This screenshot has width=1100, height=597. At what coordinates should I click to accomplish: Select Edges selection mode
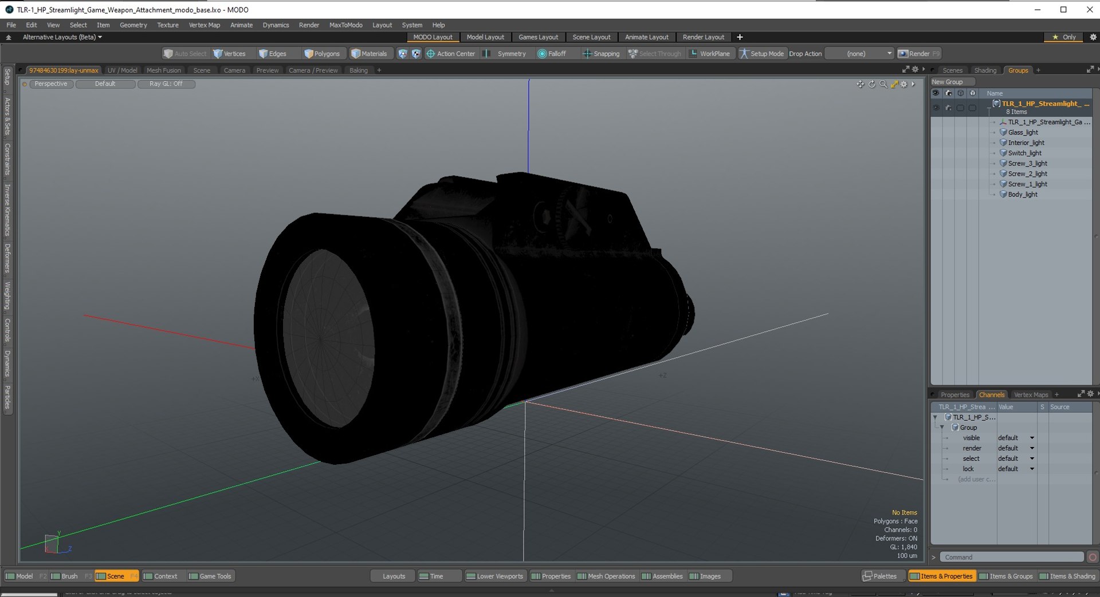click(273, 53)
